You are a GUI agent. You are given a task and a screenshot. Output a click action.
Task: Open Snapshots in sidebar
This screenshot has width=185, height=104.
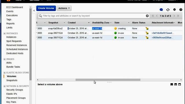12,80
